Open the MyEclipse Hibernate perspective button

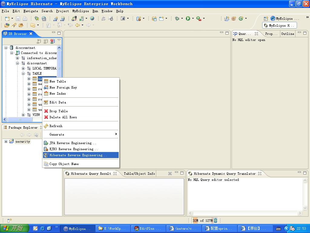coord(279,25)
